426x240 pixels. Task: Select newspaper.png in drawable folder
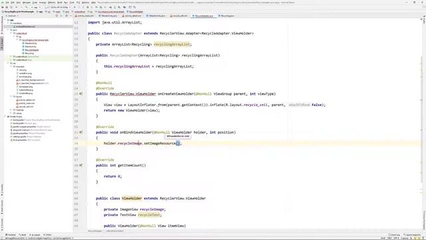(x=25, y=87)
